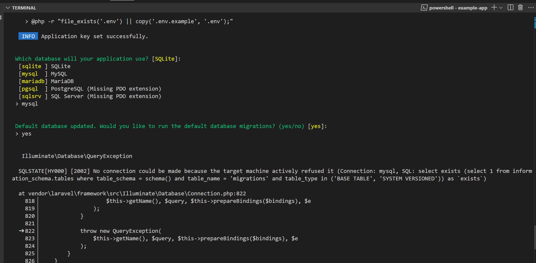Collapse the TERMINAL panel section chevron

(8, 8)
